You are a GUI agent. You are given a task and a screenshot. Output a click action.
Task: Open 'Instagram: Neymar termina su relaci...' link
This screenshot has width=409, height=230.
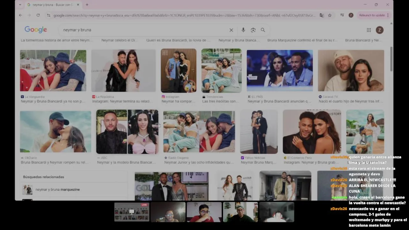coord(122,101)
